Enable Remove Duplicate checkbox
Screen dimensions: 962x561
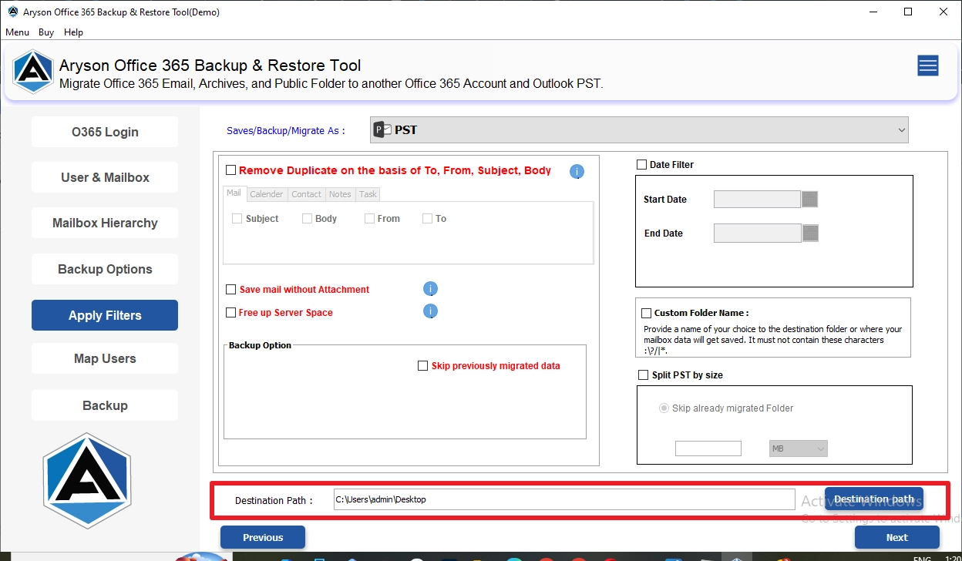230,170
